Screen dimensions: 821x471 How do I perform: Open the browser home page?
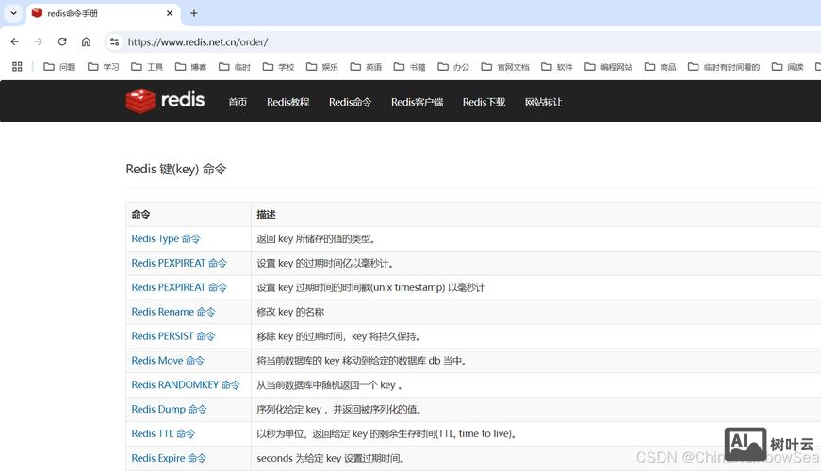[87, 41]
